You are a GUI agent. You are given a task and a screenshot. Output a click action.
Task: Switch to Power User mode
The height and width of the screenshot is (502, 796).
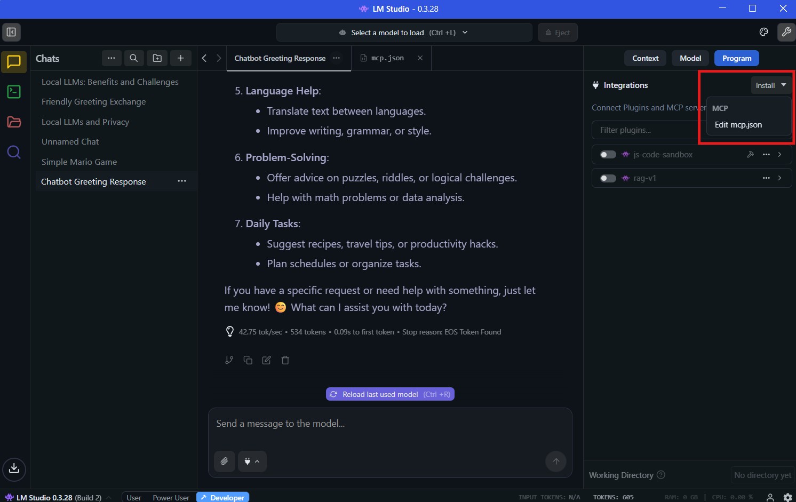click(171, 497)
